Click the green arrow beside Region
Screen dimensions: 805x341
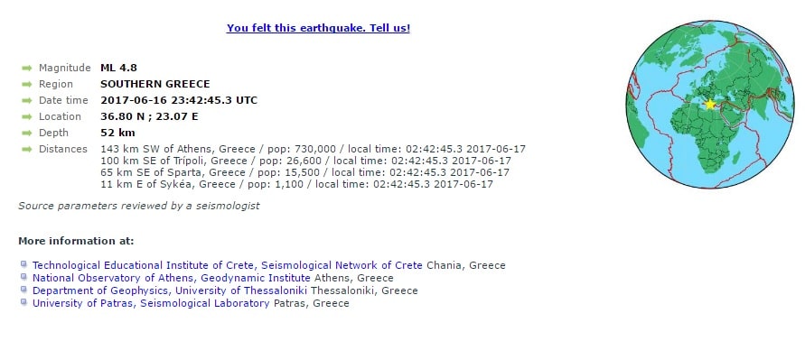tap(27, 85)
